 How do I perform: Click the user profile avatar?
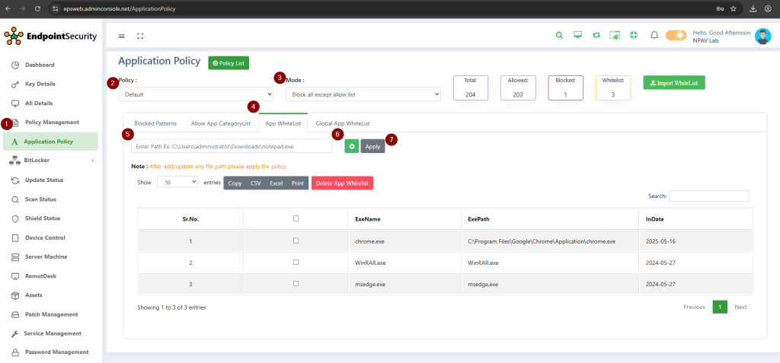[762, 36]
